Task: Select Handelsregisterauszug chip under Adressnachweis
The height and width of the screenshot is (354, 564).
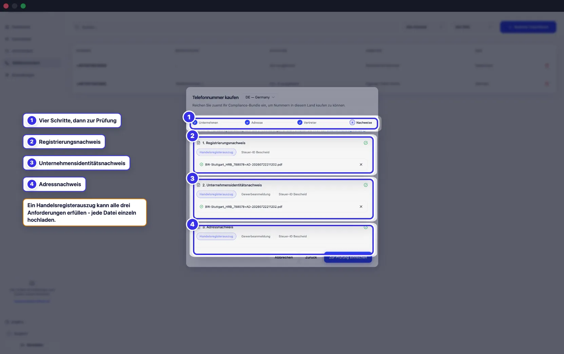Action: 216,236
